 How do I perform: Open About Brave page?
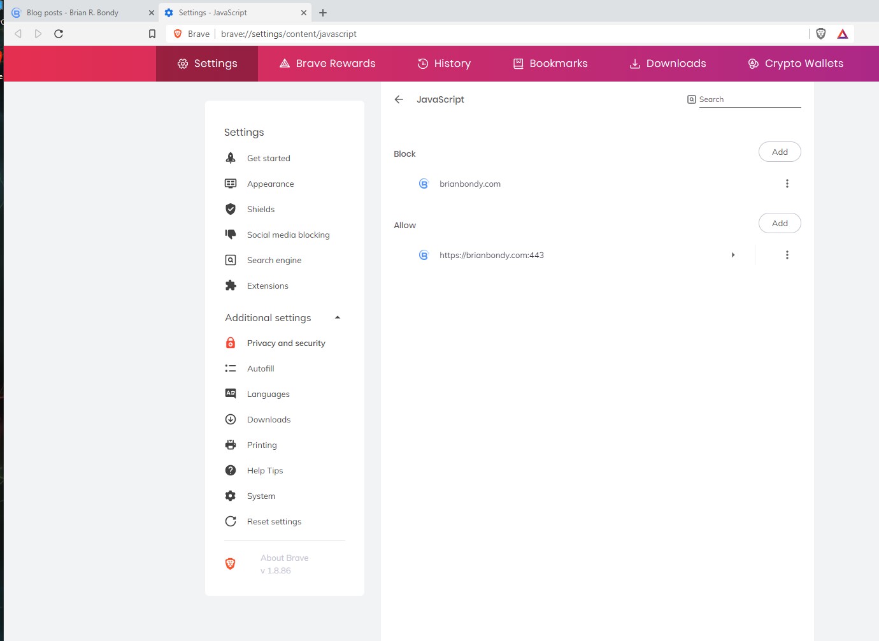(x=285, y=564)
